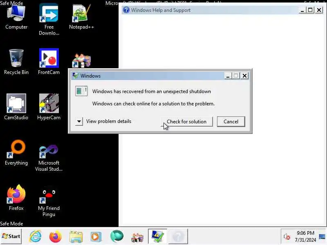Click Cancel in the Windows dialog
The image size is (327, 245).
[231, 121]
